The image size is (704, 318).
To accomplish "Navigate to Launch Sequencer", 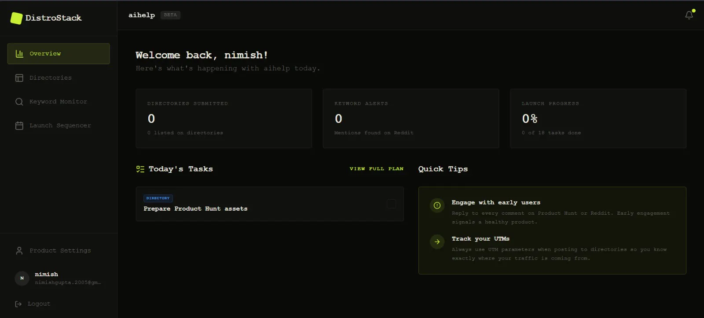I will click(59, 126).
